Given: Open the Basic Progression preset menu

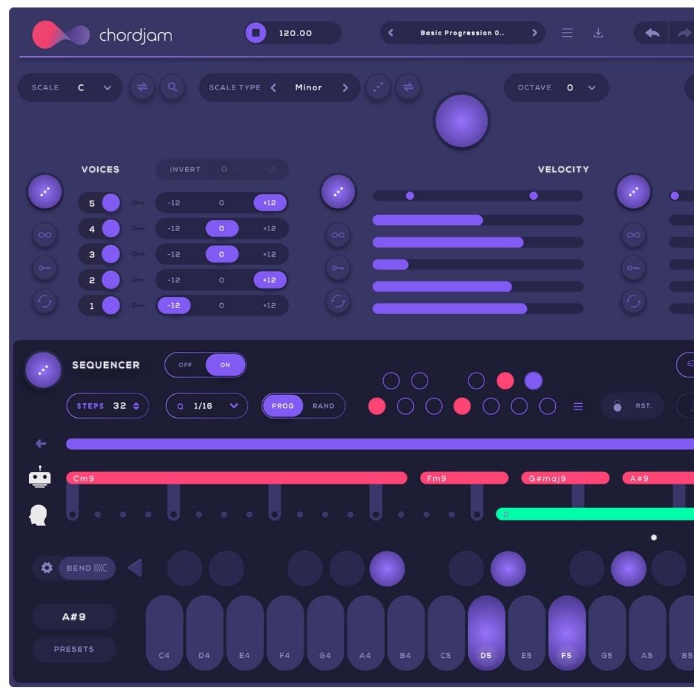Looking at the screenshot, I should pyautogui.click(x=462, y=33).
